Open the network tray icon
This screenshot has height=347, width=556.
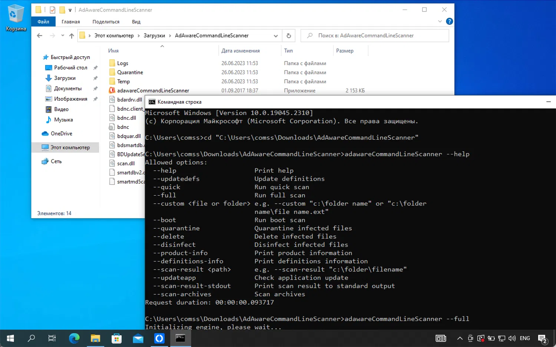502,338
